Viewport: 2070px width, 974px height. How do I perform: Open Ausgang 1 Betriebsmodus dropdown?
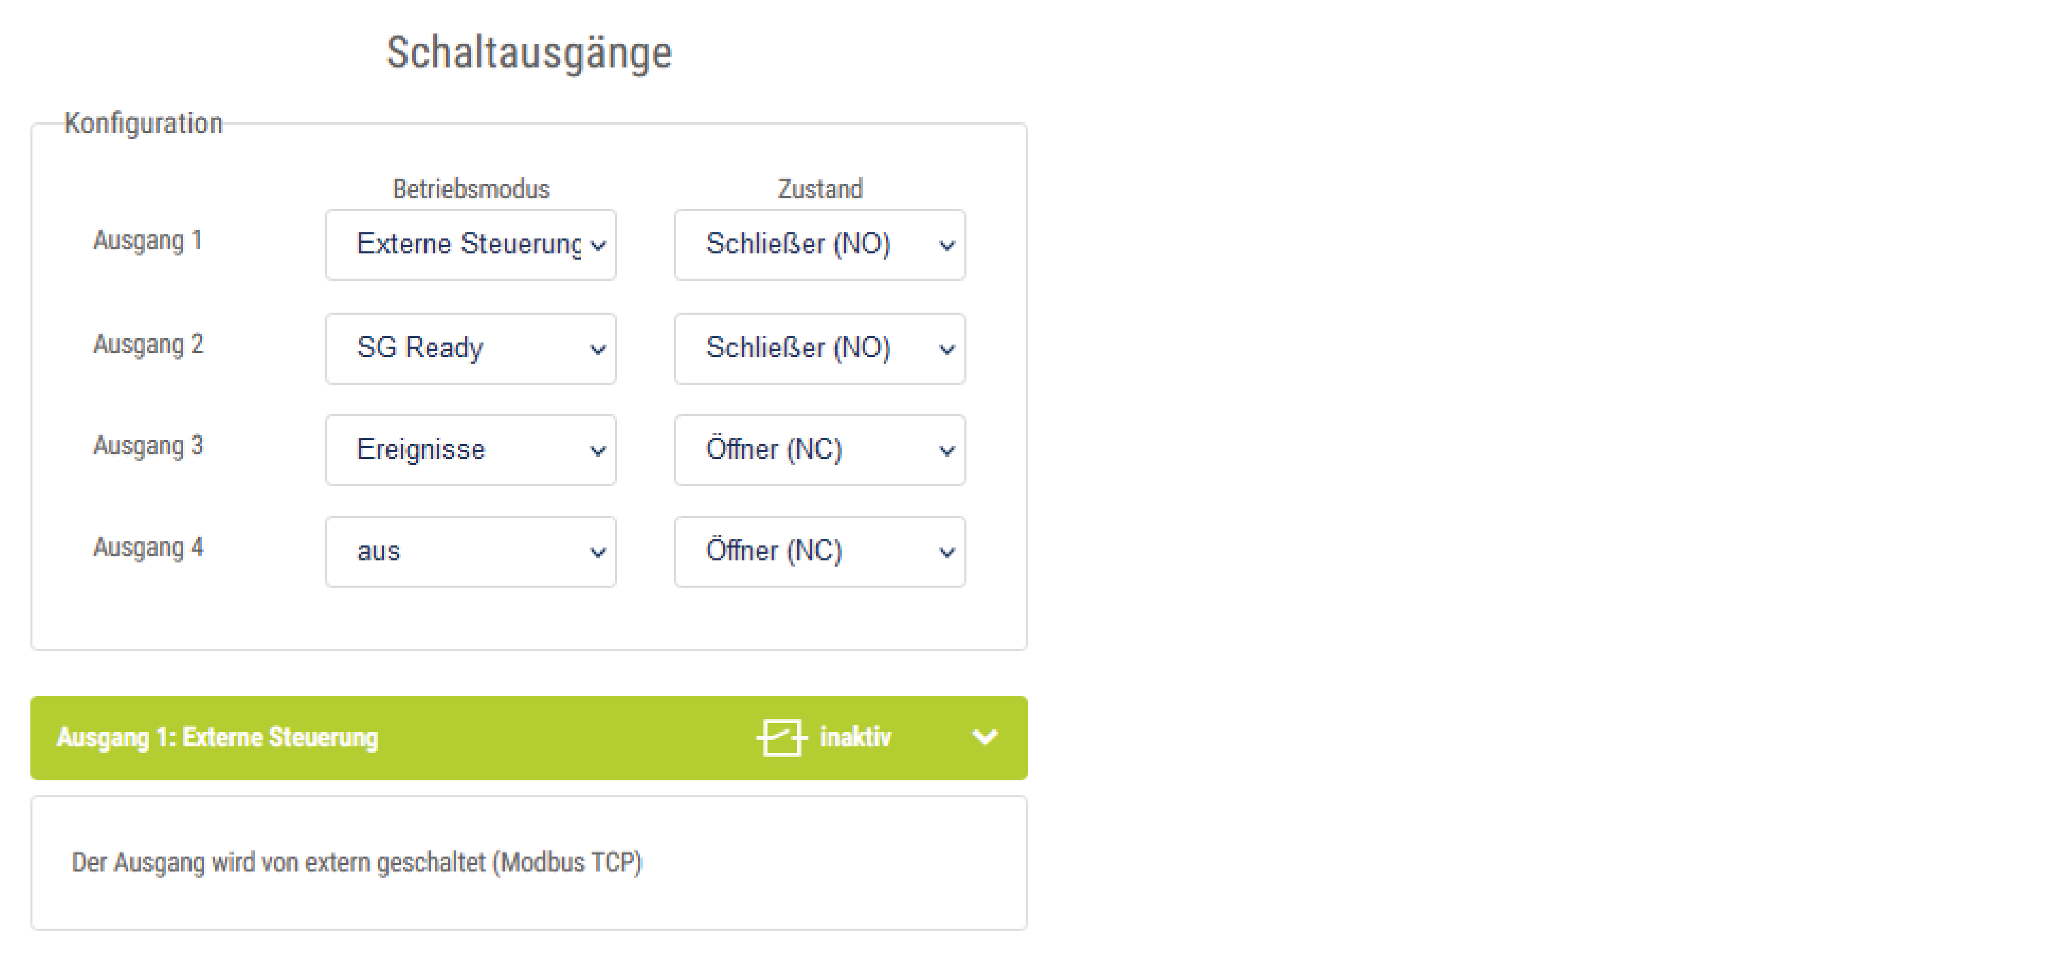tap(470, 245)
